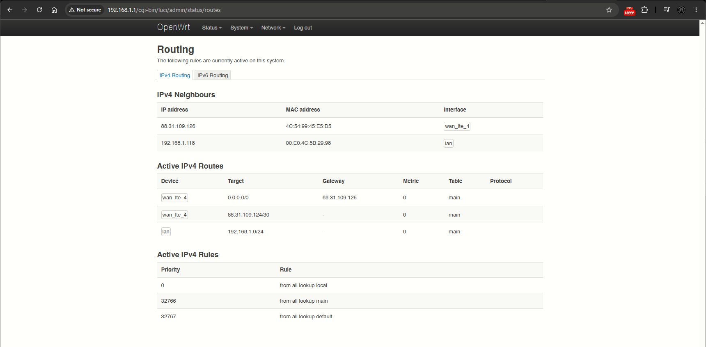
Task: Expand the Network dropdown menu
Action: click(x=273, y=28)
